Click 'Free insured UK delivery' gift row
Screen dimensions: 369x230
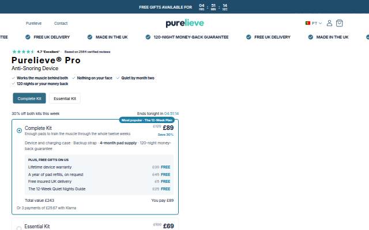point(99,182)
